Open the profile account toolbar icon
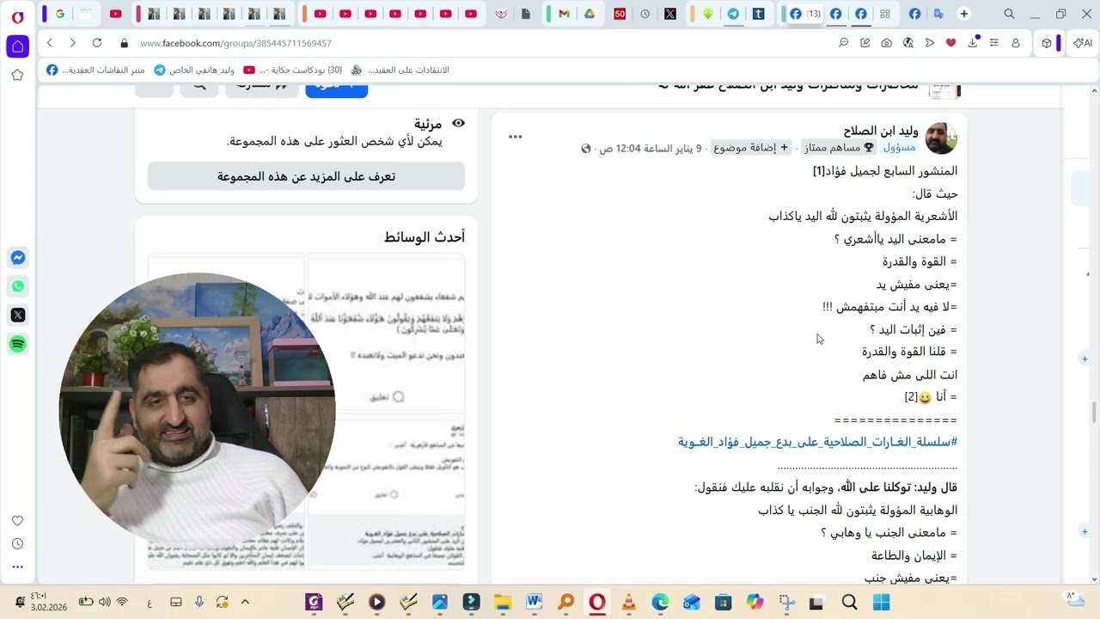Viewport: 1100px width, 619px height. [x=1015, y=43]
